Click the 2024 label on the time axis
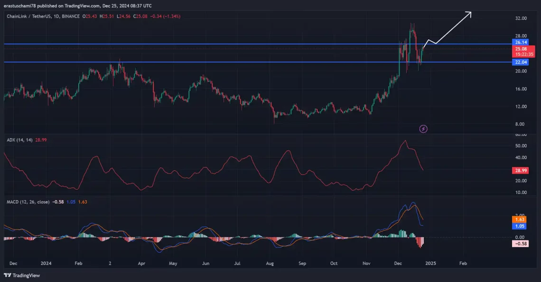This screenshot has width=541, height=282. (x=46, y=263)
